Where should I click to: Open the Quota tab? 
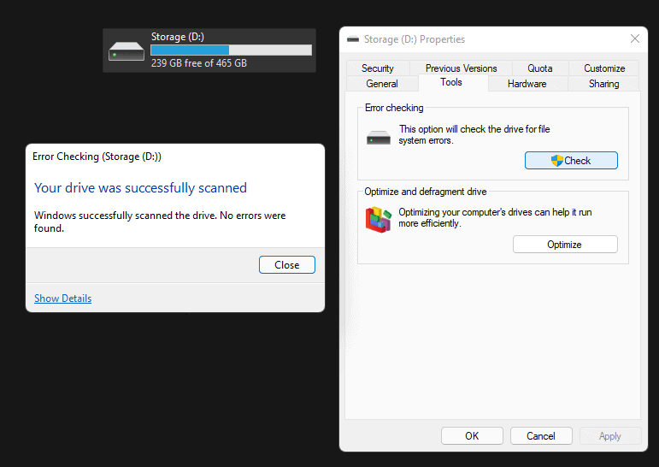click(x=539, y=68)
